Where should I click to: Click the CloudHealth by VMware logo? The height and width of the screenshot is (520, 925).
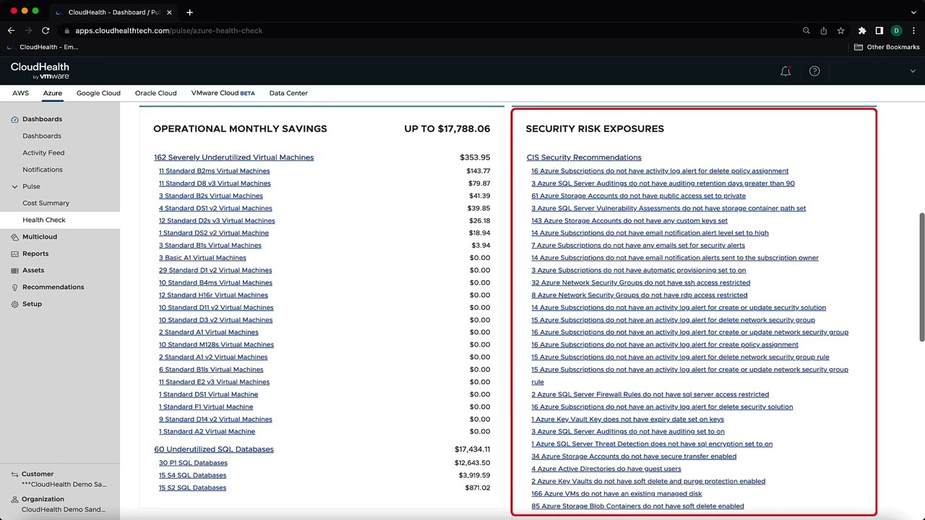(40, 70)
